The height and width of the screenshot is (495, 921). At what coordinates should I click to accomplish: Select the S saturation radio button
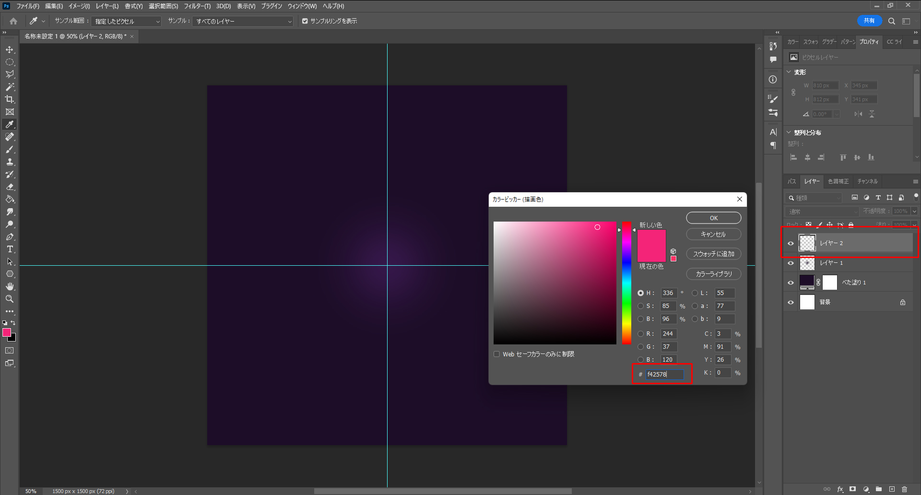click(x=640, y=306)
